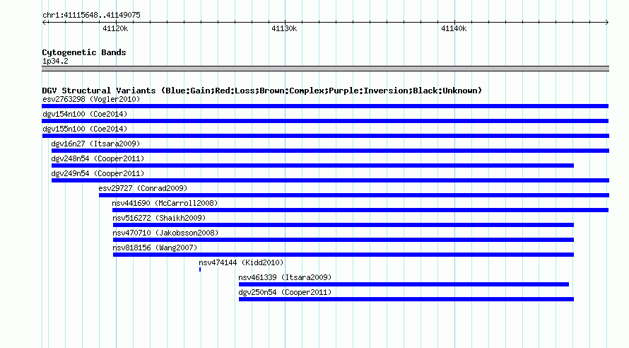Click the chr1:41115648..41149075 coordinates text
The width and height of the screenshot is (629, 348).
91,16
